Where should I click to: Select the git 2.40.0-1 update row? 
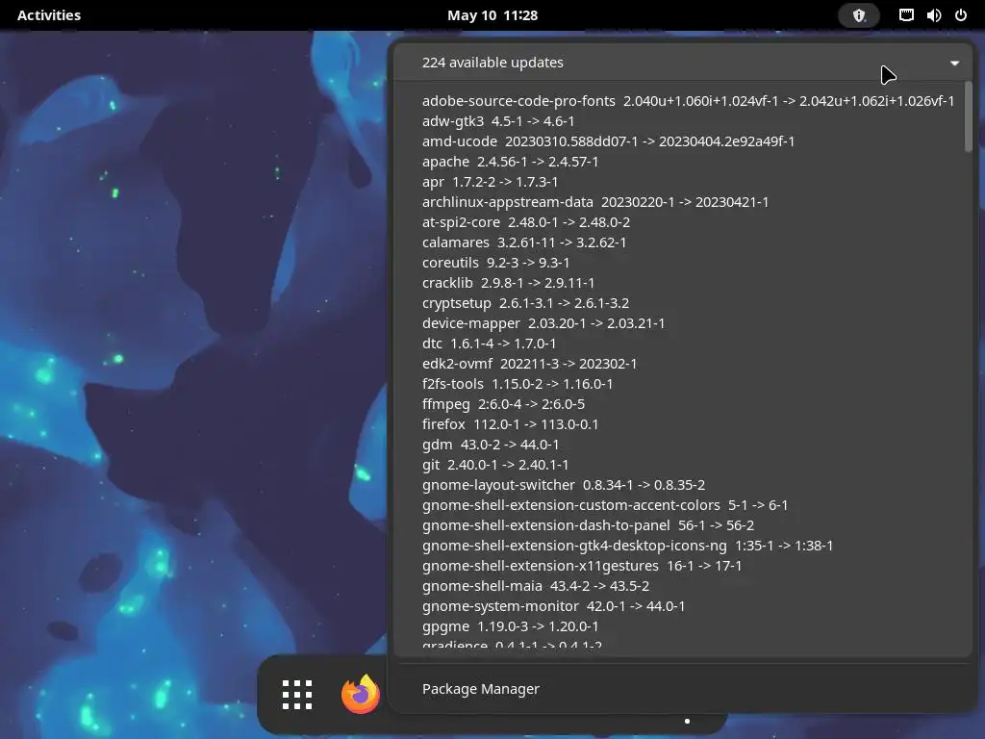[x=495, y=465]
